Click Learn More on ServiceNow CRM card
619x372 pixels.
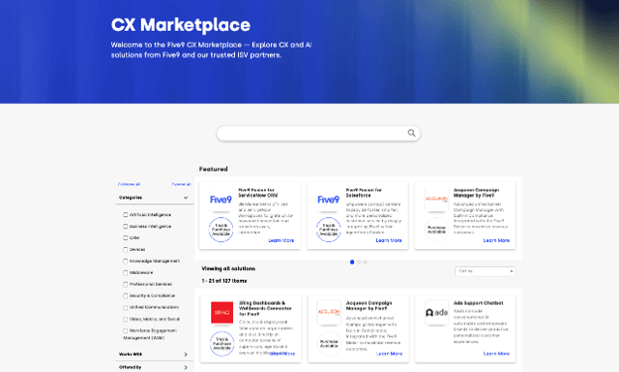281,240
